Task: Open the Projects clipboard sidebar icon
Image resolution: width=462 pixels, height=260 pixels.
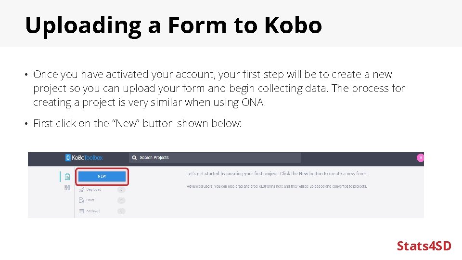Action: pos(67,177)
